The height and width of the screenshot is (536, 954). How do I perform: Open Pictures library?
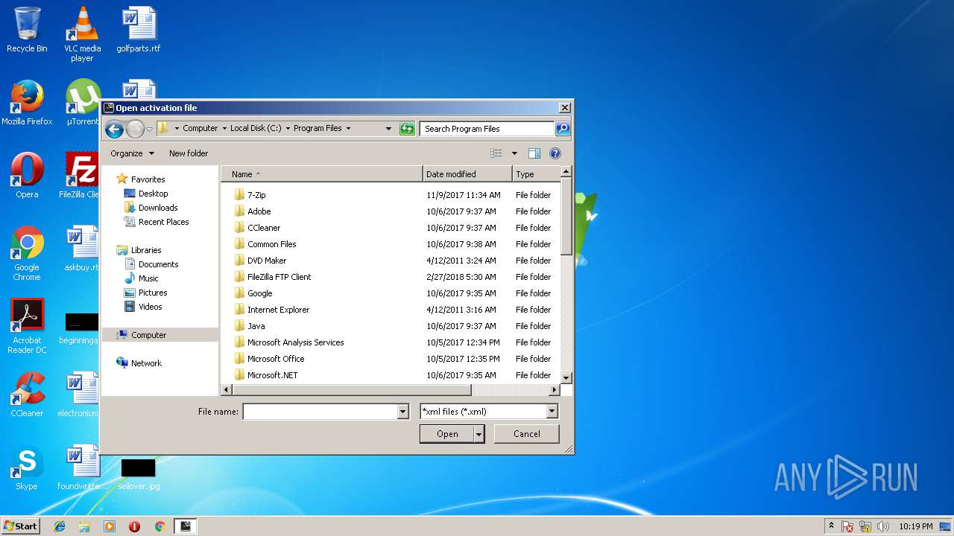tap(152, 293)
